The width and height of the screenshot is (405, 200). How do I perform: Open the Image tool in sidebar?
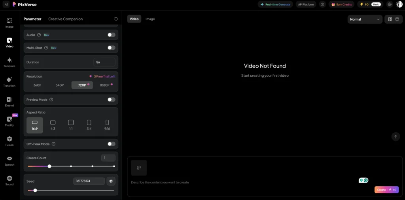pyautogui.click(x=9, y=23)
